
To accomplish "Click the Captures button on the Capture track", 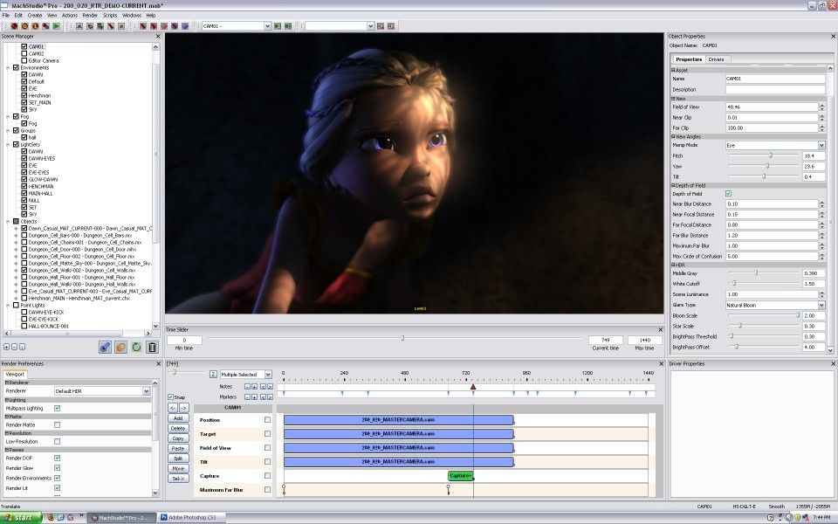I will pos(460,475).
